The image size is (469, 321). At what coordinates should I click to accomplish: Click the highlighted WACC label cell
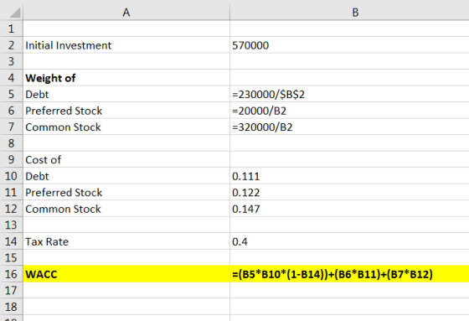click(126, 274)
